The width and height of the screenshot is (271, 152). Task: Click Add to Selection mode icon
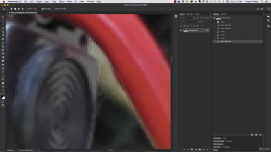coord(15,9)
